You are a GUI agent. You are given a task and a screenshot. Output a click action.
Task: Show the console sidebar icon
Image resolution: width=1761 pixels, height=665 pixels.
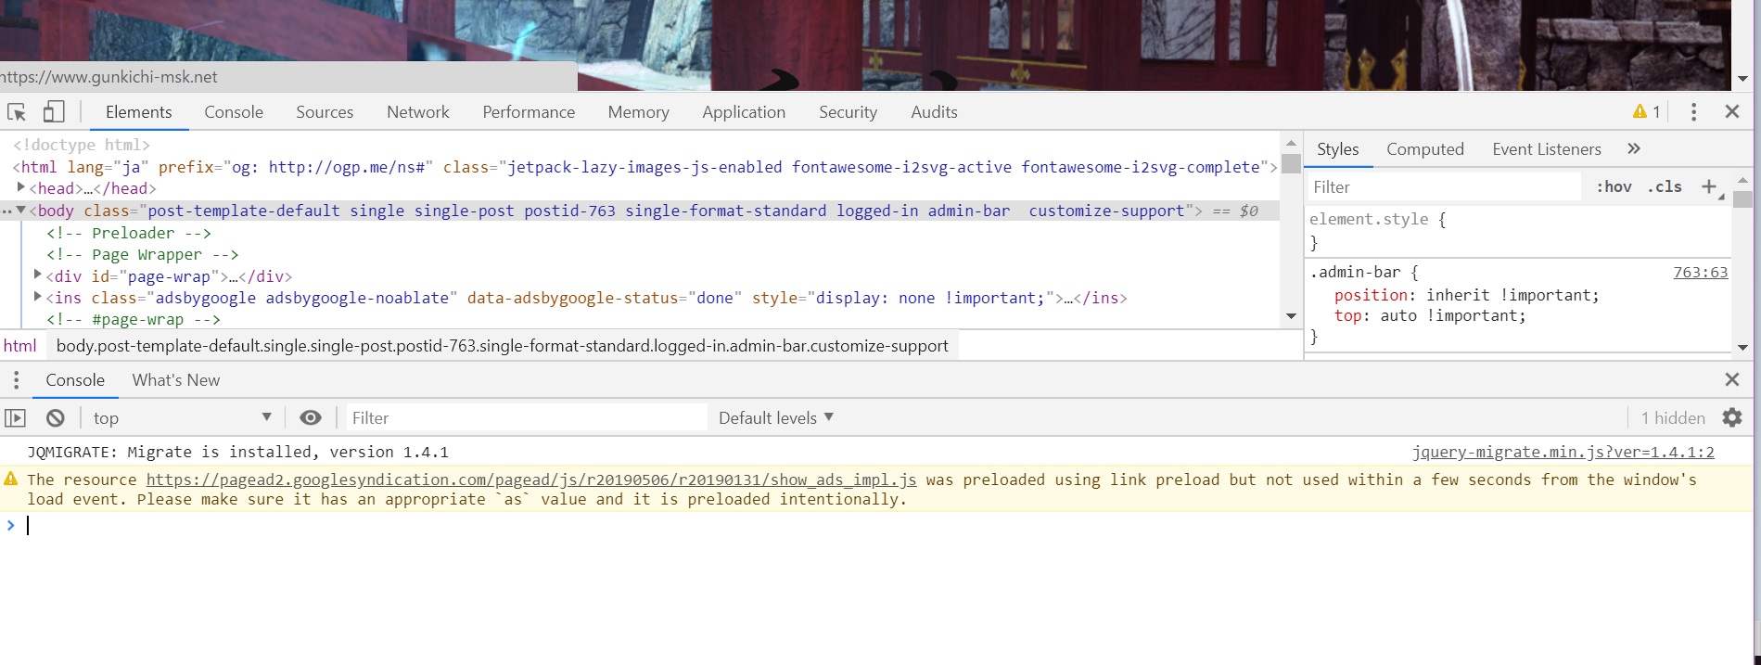[16, 418]
